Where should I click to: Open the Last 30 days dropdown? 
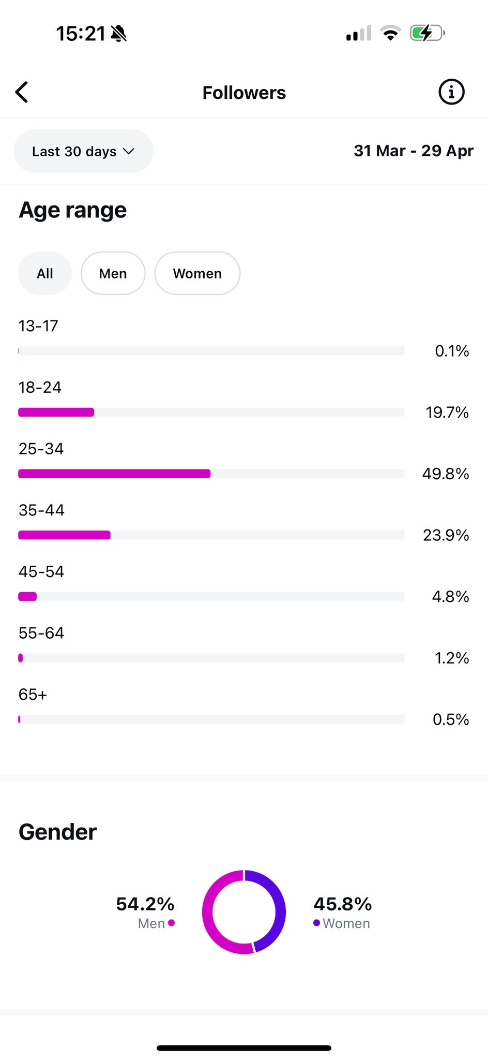[83, 151]
